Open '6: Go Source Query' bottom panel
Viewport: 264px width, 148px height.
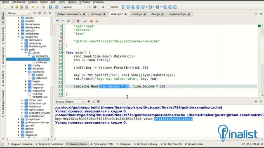pos(146,144)
